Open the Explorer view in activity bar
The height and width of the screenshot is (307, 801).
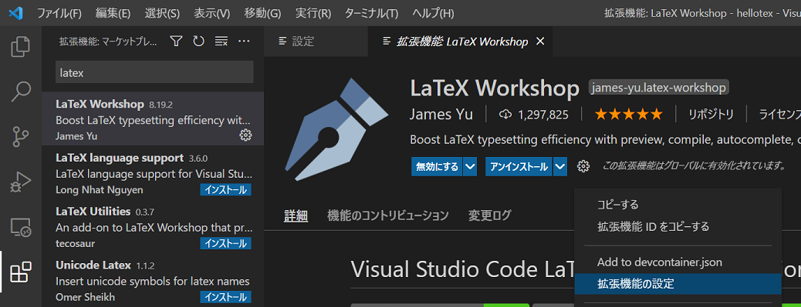tap(21, 46)
